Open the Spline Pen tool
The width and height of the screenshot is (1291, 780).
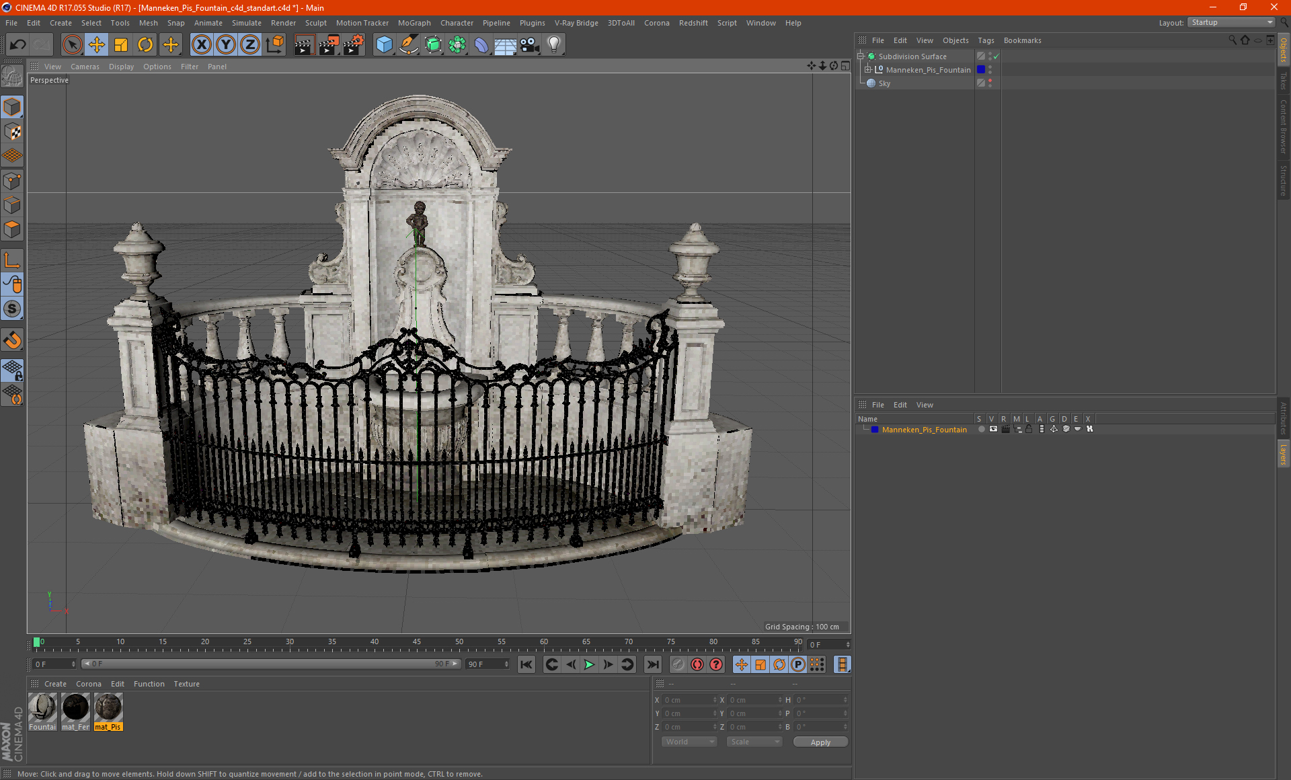pos(408,45)
